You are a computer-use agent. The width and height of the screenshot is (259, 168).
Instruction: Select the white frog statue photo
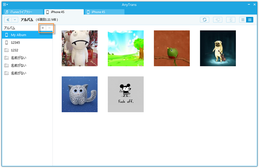click(x=80, y=48)
